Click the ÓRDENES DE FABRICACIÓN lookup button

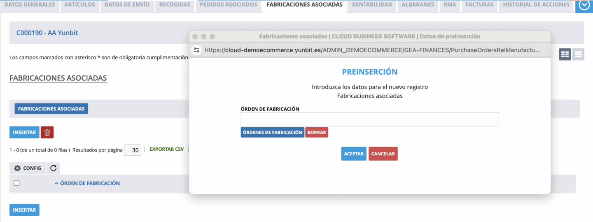(272, 132)
